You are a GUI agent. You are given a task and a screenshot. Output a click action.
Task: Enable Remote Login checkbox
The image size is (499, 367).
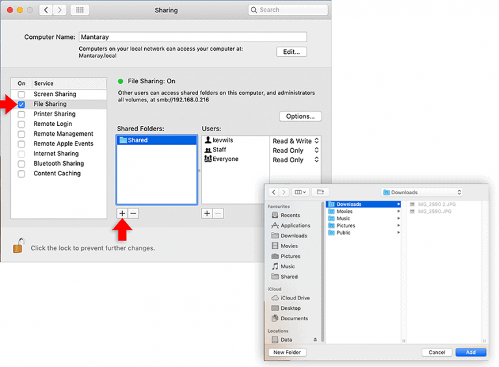21,124
